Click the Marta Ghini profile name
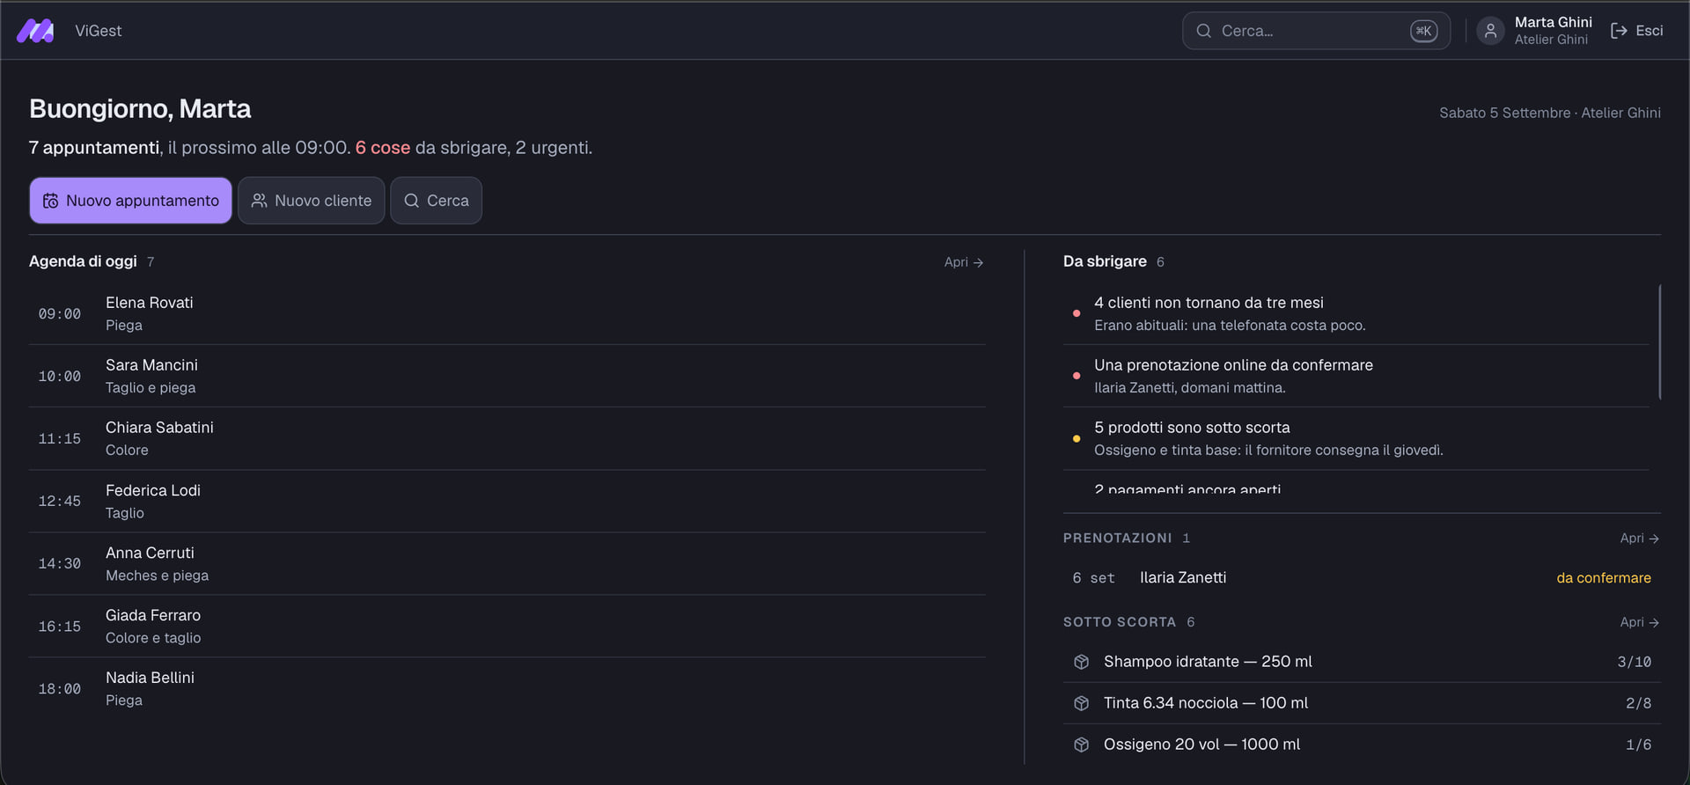Image resolution: width=1690 pixels, height=785 pixels. pos(1553,22)
